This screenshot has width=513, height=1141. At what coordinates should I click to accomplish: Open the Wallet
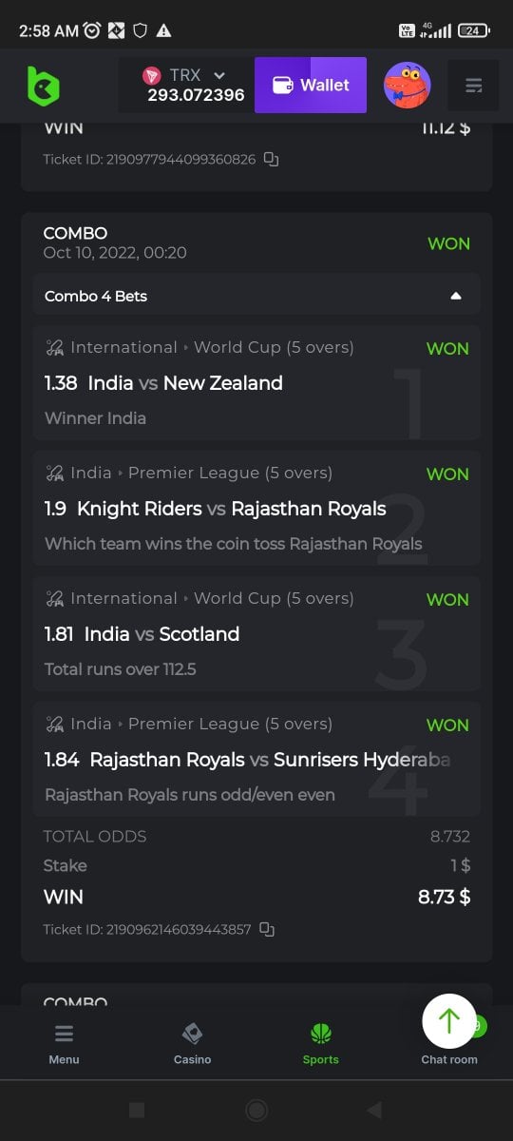(x=311, y=85)
